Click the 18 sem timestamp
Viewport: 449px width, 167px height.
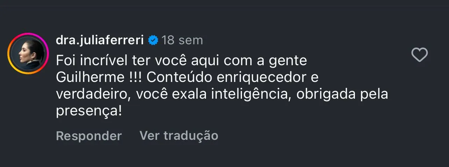pyautogui.click(x=182, y=40)
